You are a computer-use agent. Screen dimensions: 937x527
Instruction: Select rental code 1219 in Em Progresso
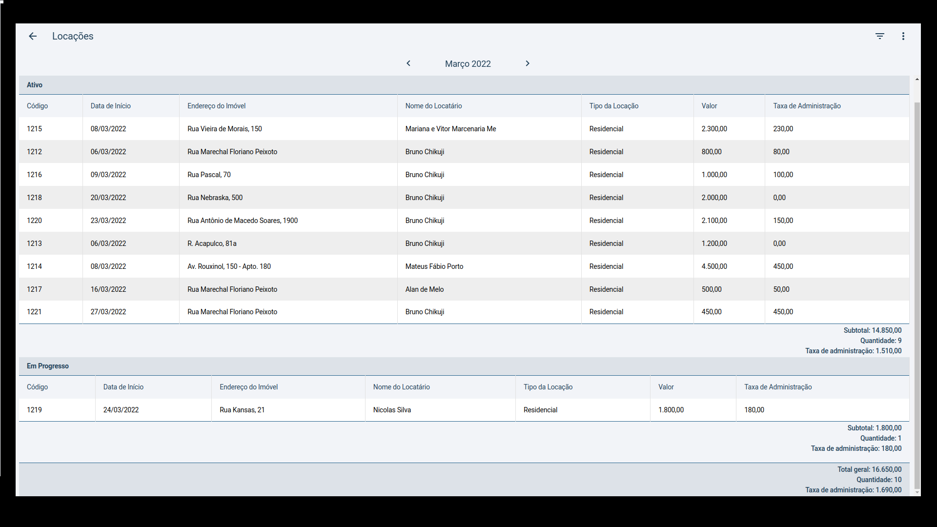click(34, 410)
